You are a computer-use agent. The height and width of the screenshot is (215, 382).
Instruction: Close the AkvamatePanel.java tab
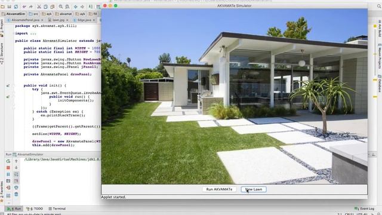click(42, 20)
